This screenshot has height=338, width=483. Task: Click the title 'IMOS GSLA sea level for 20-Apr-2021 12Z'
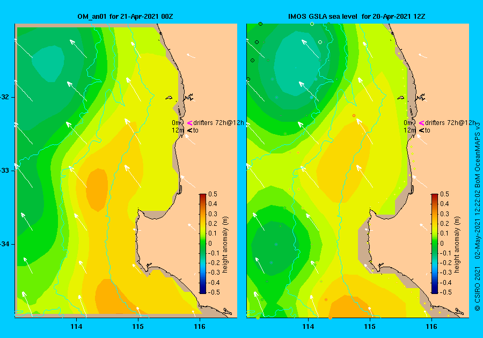point(357,17)
